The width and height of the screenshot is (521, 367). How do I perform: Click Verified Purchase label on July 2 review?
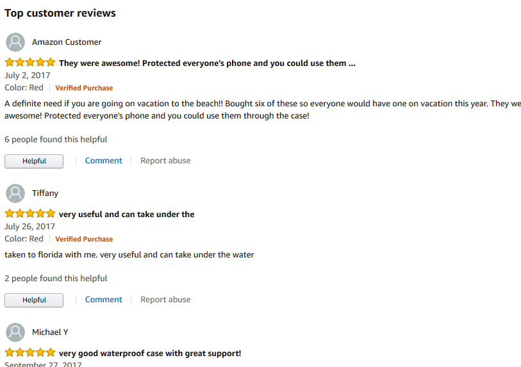coord(84,88)
